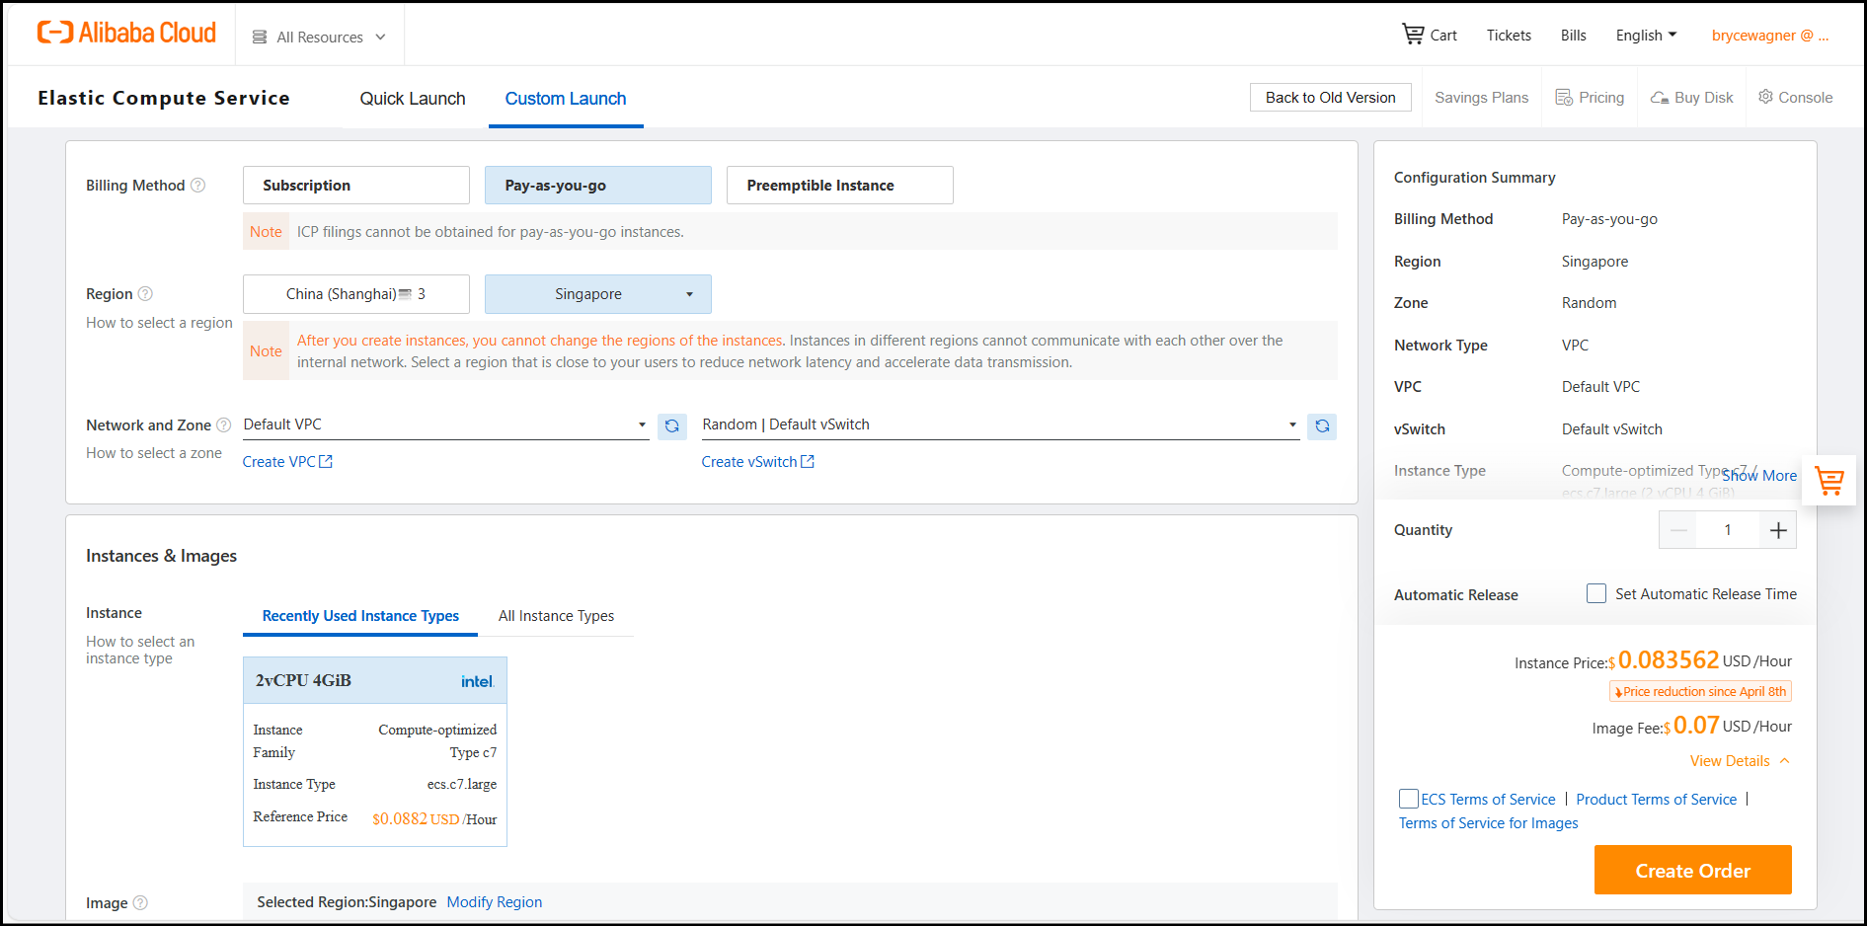Click help icon beside Region label

145,294
